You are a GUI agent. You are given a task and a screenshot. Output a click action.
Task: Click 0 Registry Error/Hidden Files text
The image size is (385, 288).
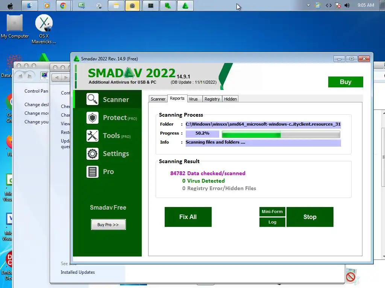pyautogui.click(x=219, y=188)
